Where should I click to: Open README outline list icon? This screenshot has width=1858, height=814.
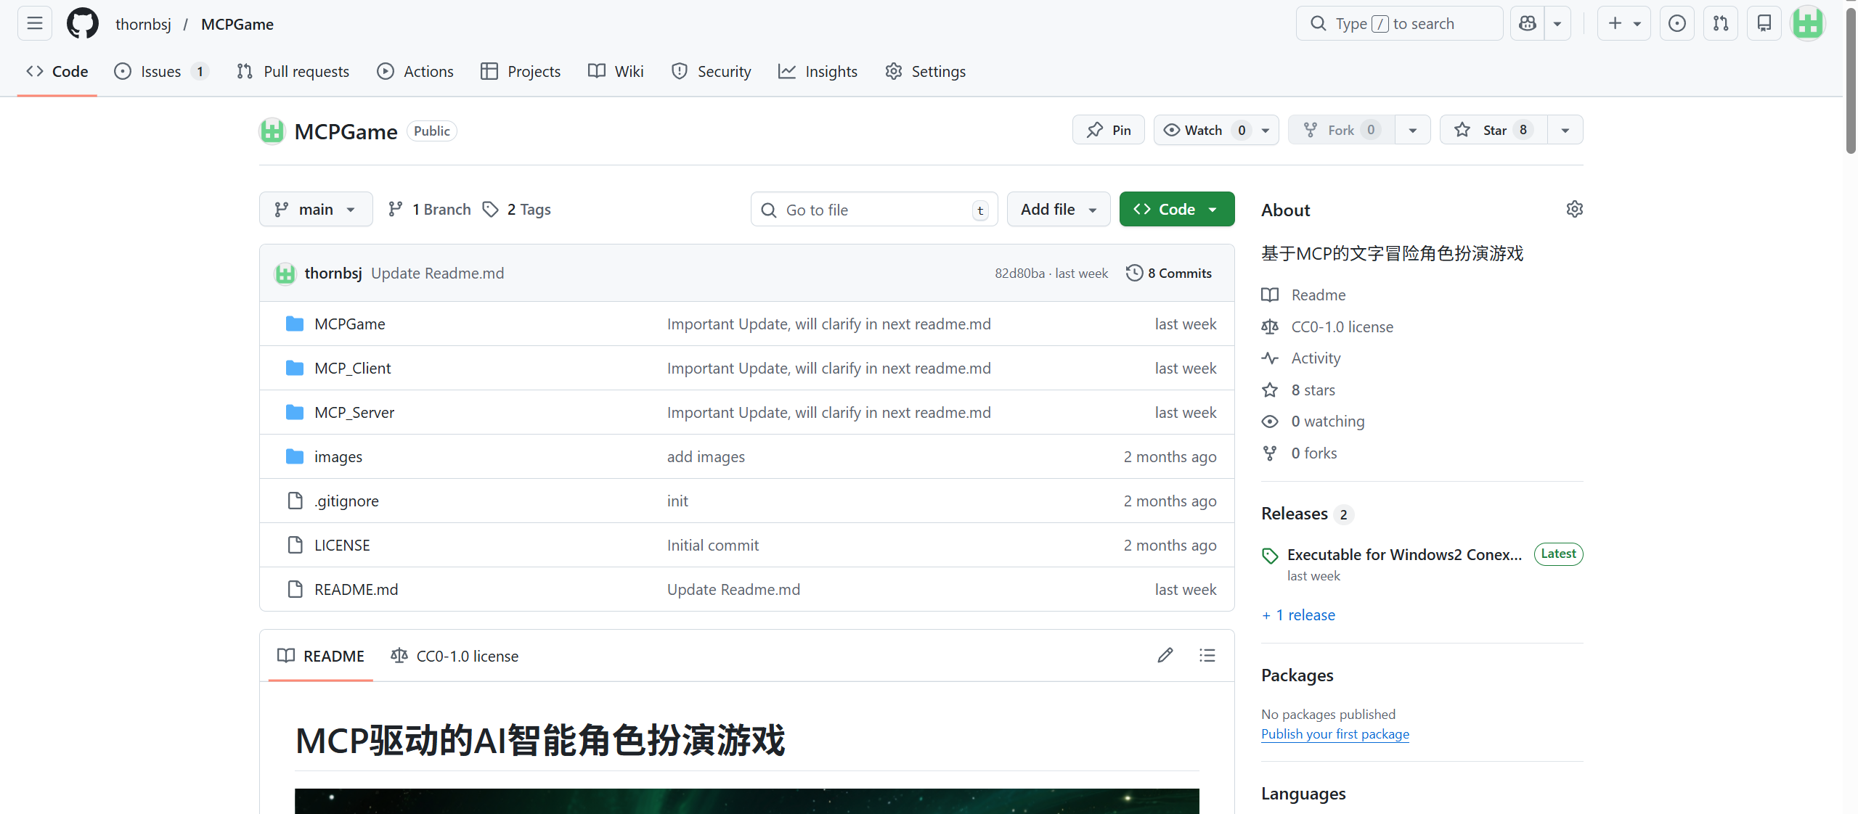tap(1207, 656)
